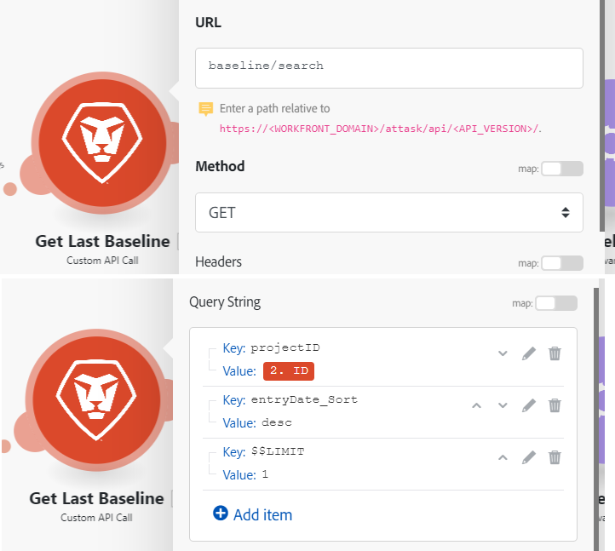The height and width of the screenshot is (551, 615).
Task: Click the yellow note icon below URL field
Action: point(205,109)
